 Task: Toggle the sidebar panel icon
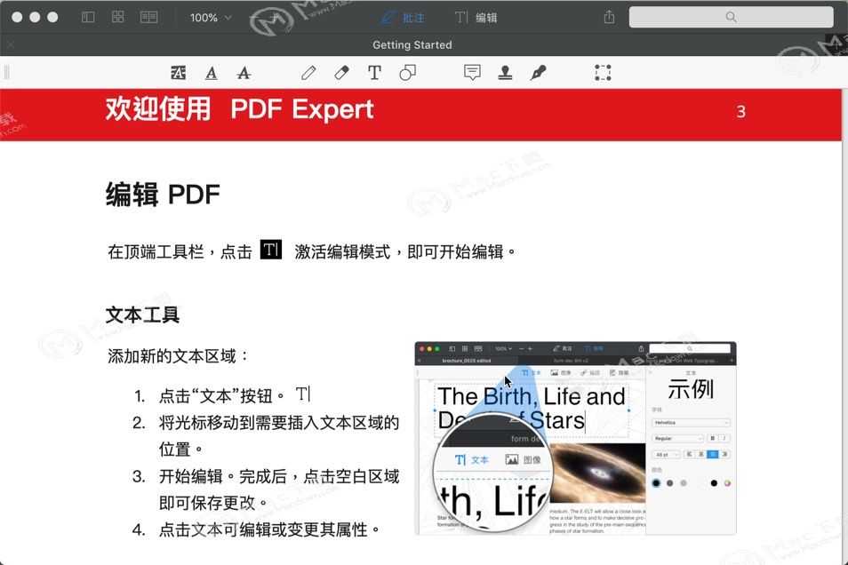(x=88, y=17)
